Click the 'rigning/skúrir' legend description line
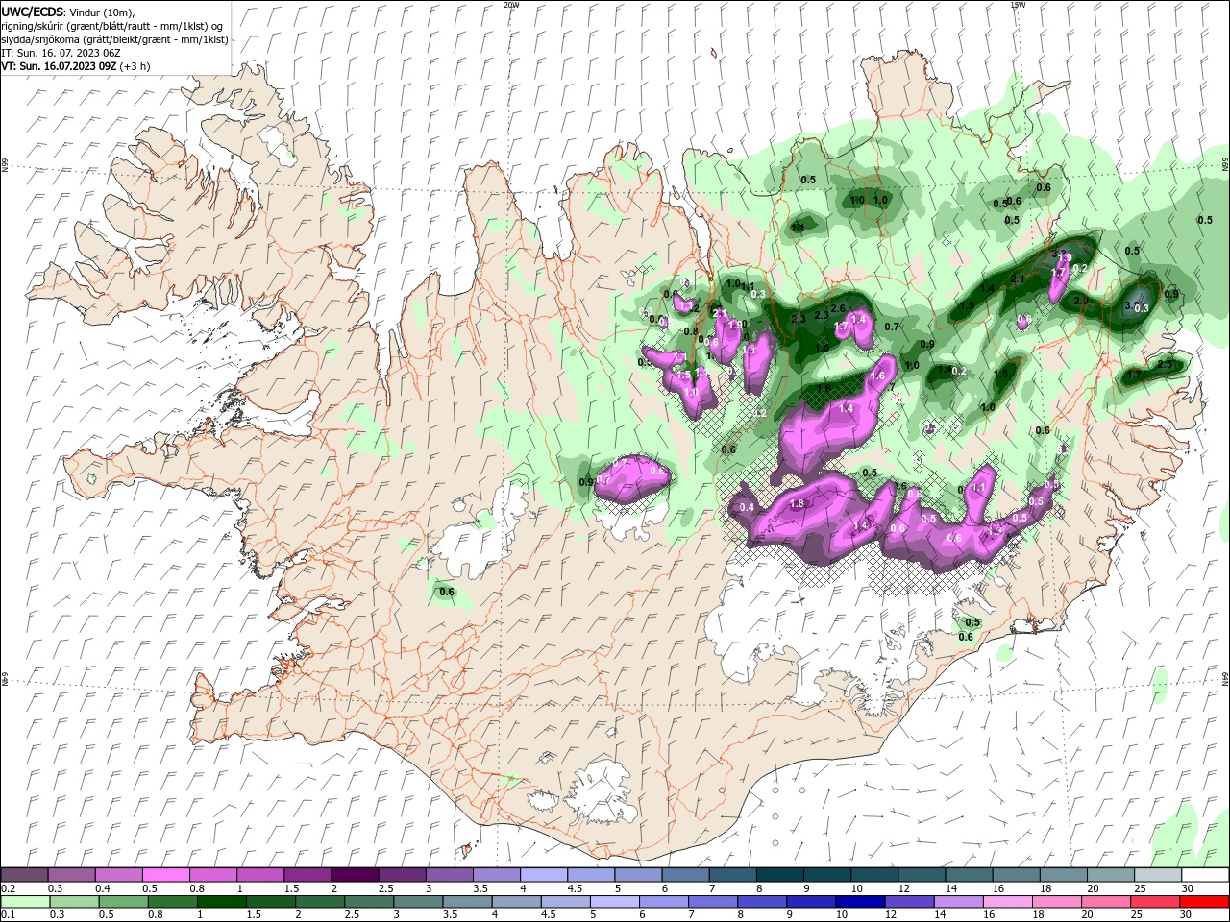1230x922 pixels. pyautogui.click(x=111, y=26)
